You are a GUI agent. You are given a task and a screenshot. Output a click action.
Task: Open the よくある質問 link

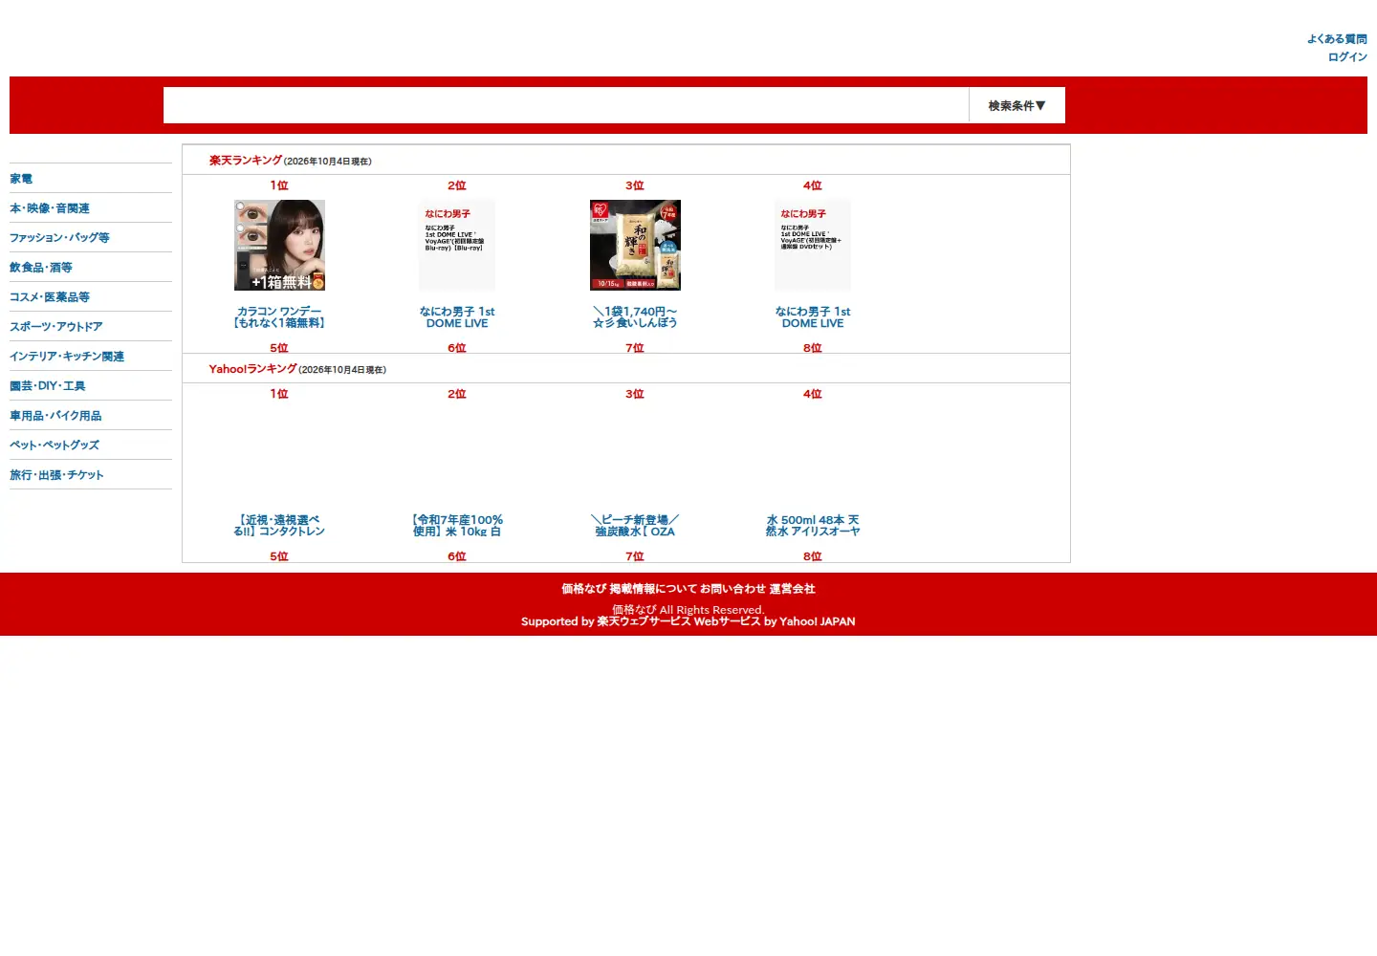1337,39
